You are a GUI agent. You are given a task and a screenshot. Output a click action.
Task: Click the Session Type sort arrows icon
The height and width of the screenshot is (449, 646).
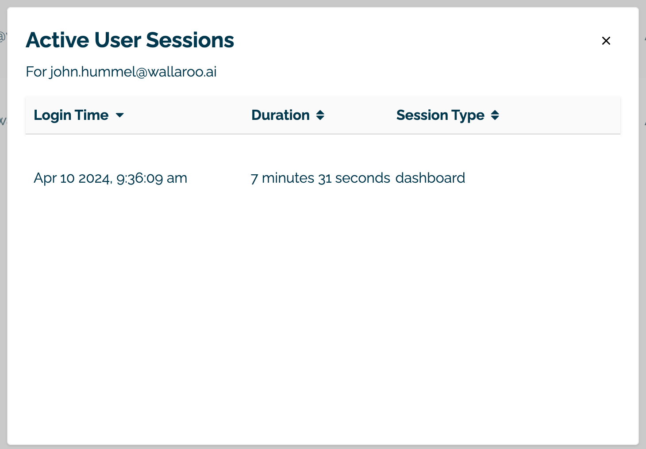pos(495,115)
